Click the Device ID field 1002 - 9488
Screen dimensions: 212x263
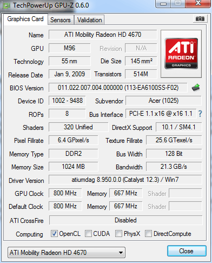tap(67, 101)
